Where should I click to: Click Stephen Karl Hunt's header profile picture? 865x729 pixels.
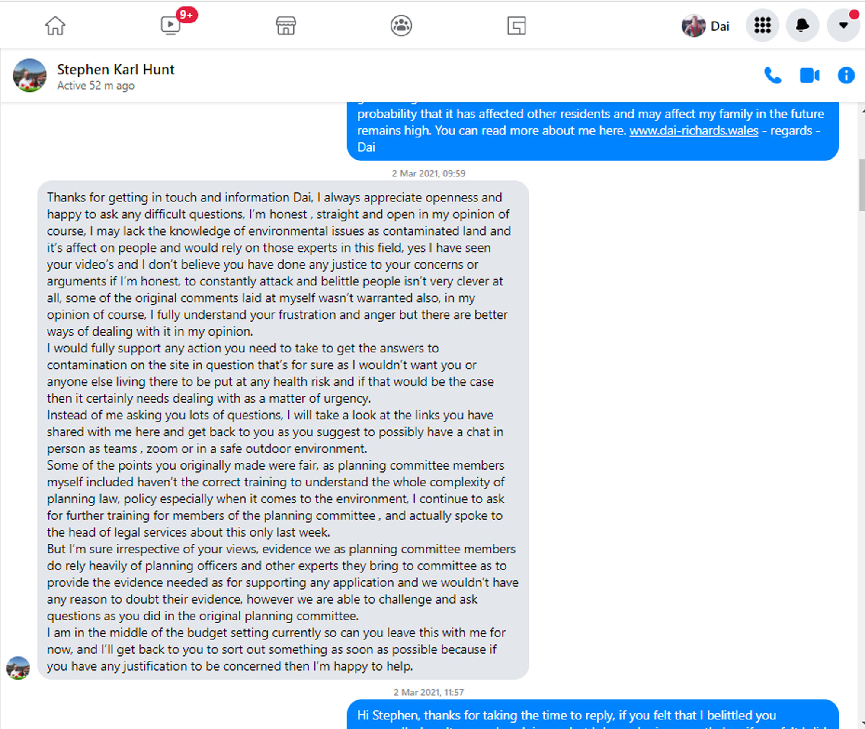[30, 75]
